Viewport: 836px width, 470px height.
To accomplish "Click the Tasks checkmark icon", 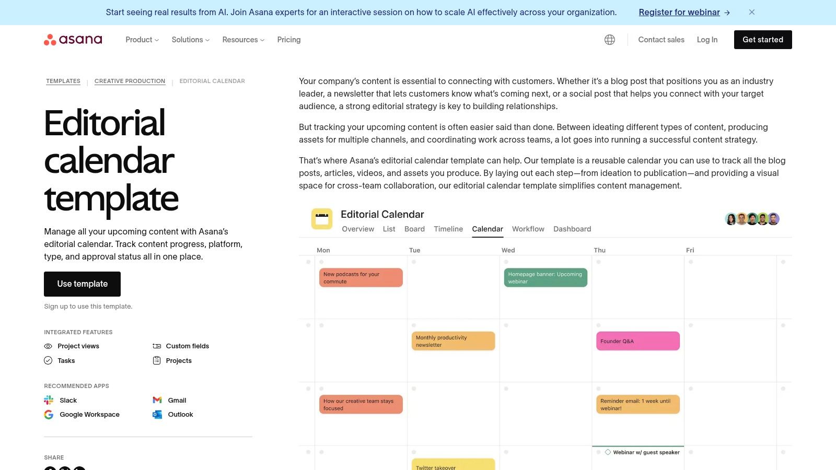I will [x=48, y=360].
